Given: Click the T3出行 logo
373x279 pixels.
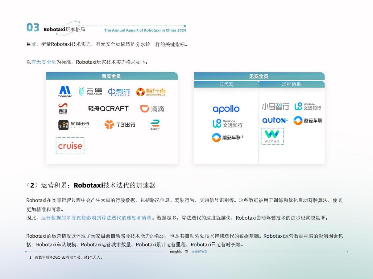Looking at the screenshot, I should [120, 125].
